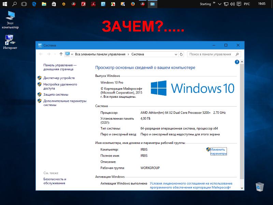Open the red-green tile taskbar icon

113,4
